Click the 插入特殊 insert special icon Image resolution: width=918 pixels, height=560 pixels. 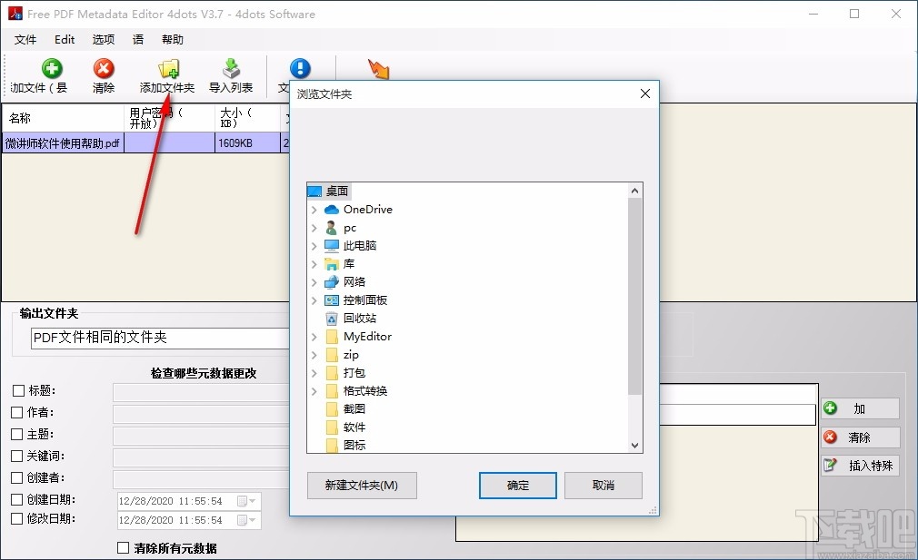pyautogui.click(x=831, y=466)
